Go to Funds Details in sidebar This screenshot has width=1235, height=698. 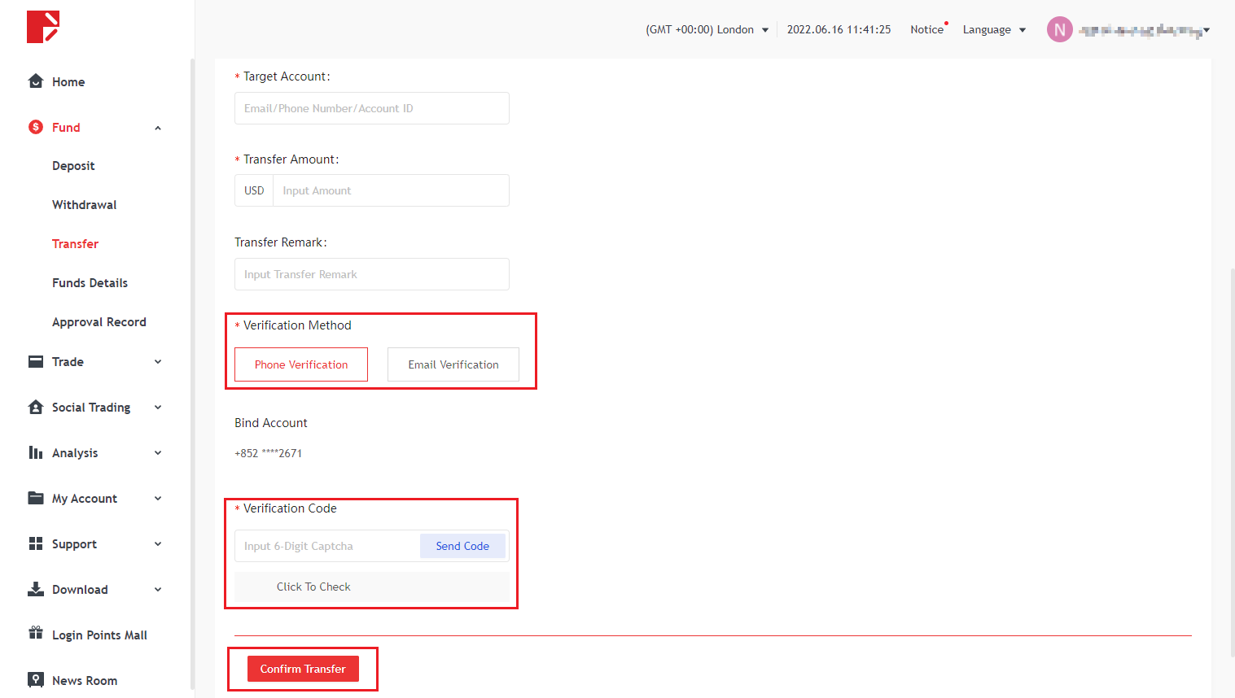(x=90, y=283)
